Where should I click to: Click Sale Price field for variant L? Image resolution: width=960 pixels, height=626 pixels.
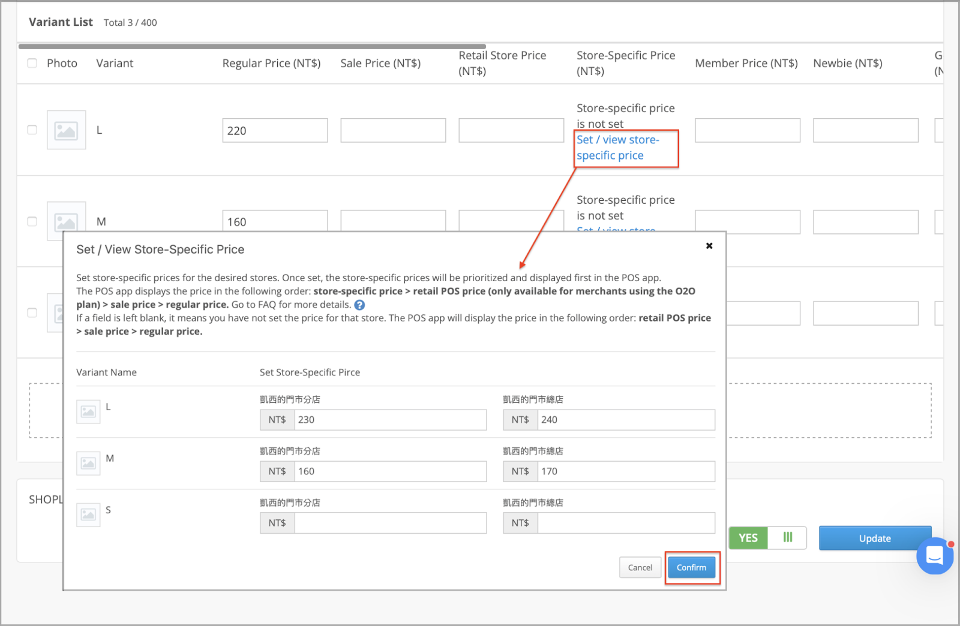tap(393, 130)
